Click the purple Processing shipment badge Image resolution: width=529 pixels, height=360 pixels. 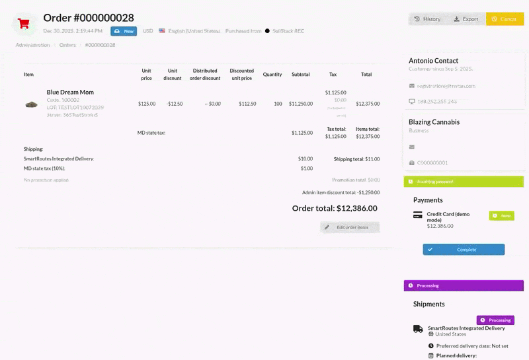pos(495,320)
